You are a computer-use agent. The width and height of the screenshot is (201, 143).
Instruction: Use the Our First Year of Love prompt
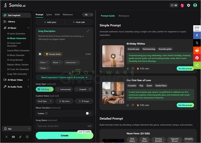click(x=185, y=105)
